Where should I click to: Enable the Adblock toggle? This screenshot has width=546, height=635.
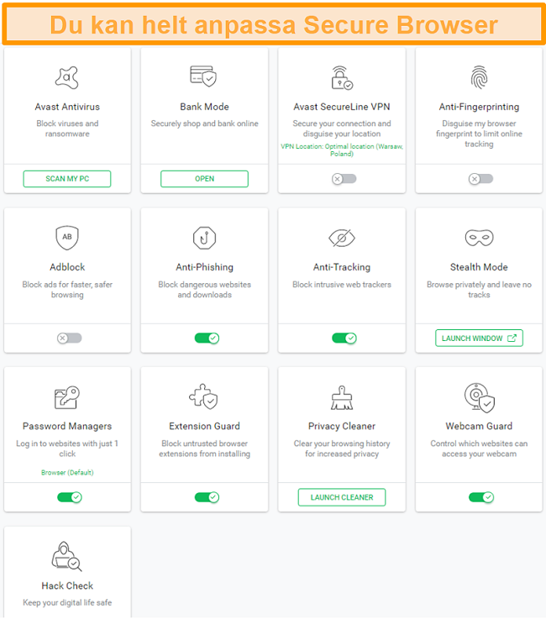click(69, 338)
